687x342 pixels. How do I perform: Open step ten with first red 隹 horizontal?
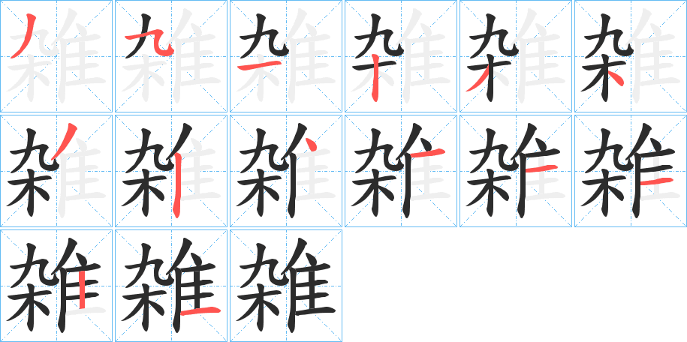click(x=401, y=171)
